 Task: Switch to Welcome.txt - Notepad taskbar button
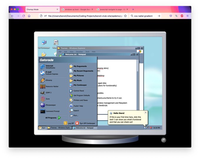[85, 128]
